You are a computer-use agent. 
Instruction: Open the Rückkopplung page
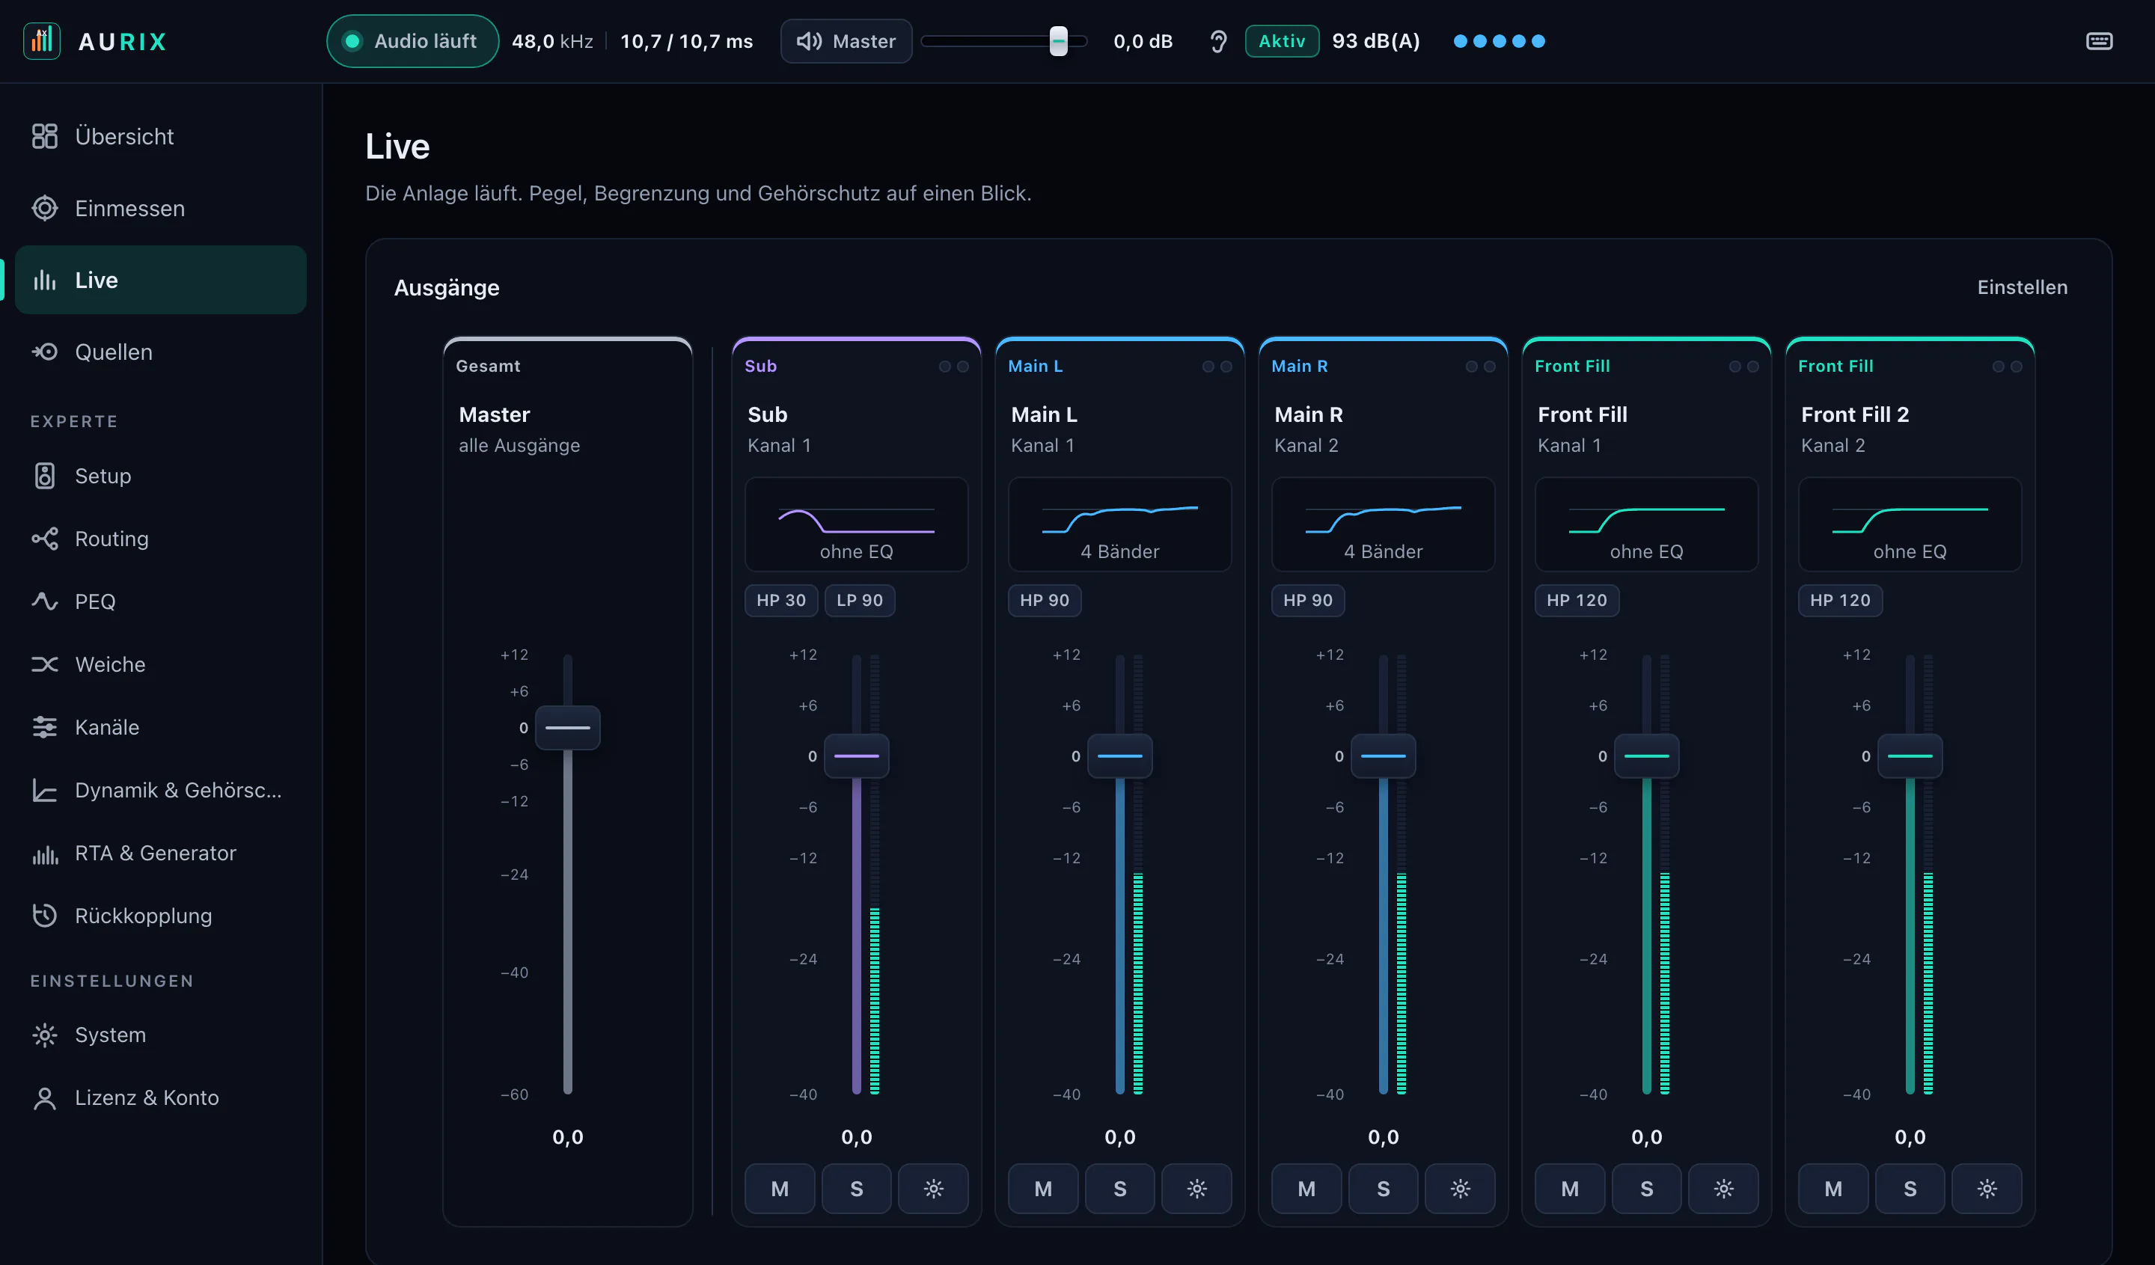[x=161, y=916]
